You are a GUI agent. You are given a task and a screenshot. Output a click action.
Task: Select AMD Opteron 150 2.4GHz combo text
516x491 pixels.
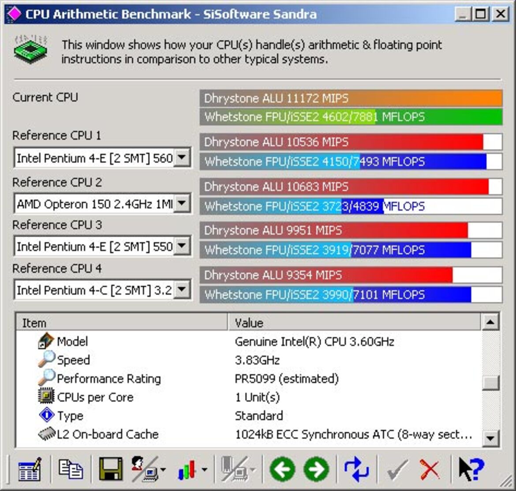[94, 204]
